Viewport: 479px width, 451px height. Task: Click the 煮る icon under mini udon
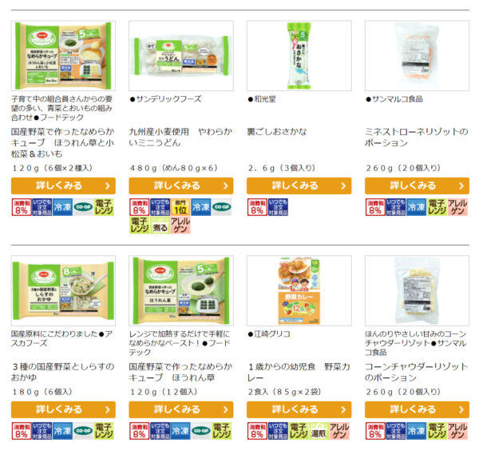pos(160,225)
